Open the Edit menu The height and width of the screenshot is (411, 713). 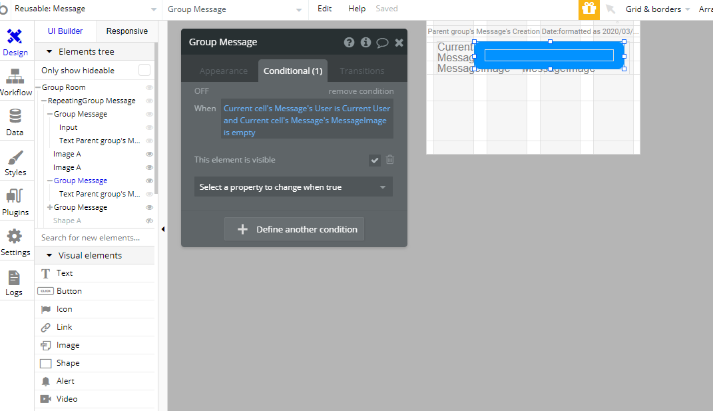click(325, 9)
